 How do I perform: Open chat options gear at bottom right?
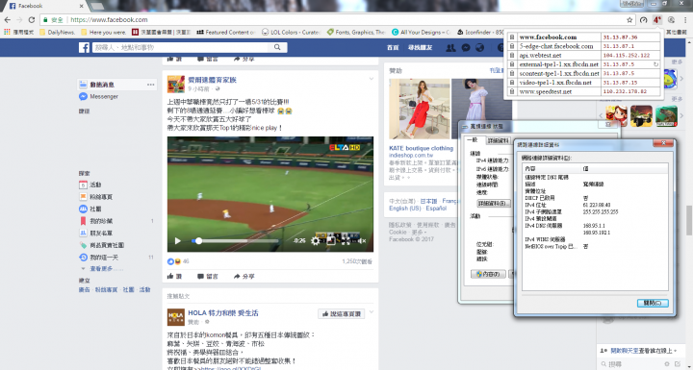click(668, 364)
